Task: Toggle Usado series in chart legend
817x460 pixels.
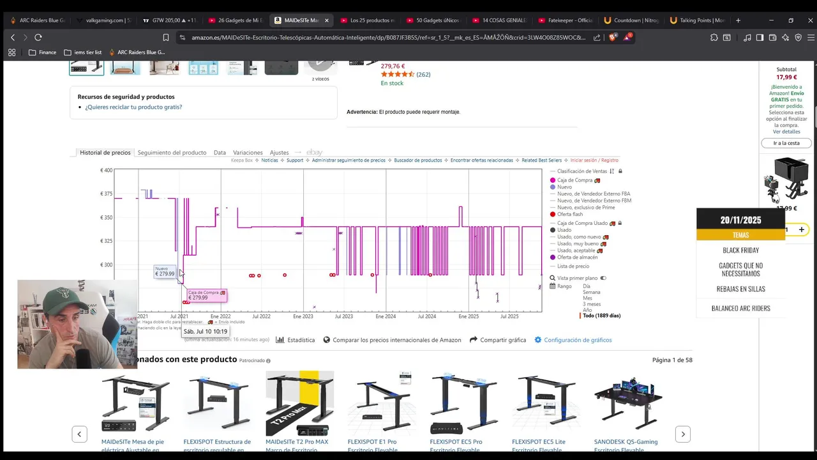Action: (560, 229)
